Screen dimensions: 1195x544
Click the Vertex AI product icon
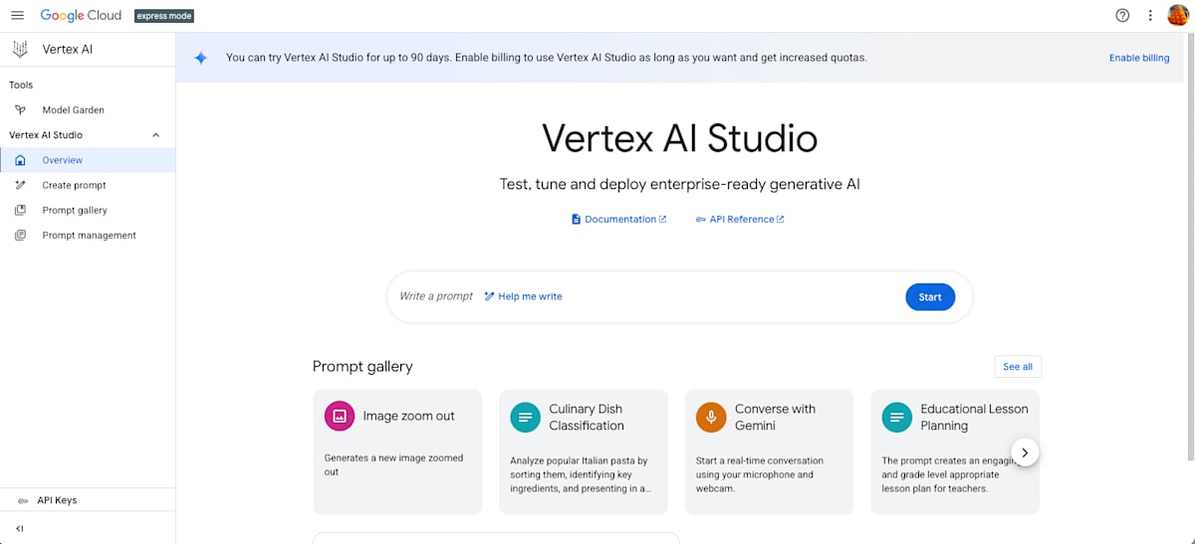20,49
